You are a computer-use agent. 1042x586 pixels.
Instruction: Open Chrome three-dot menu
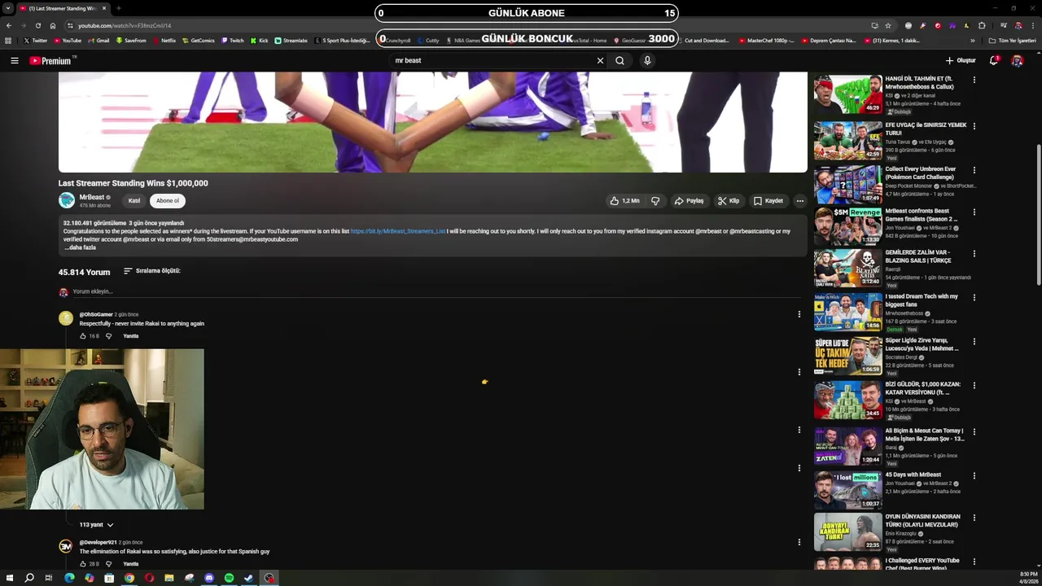1033,25
